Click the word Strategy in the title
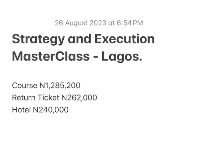Screen dimensions: 198x153 click(38, 39)
